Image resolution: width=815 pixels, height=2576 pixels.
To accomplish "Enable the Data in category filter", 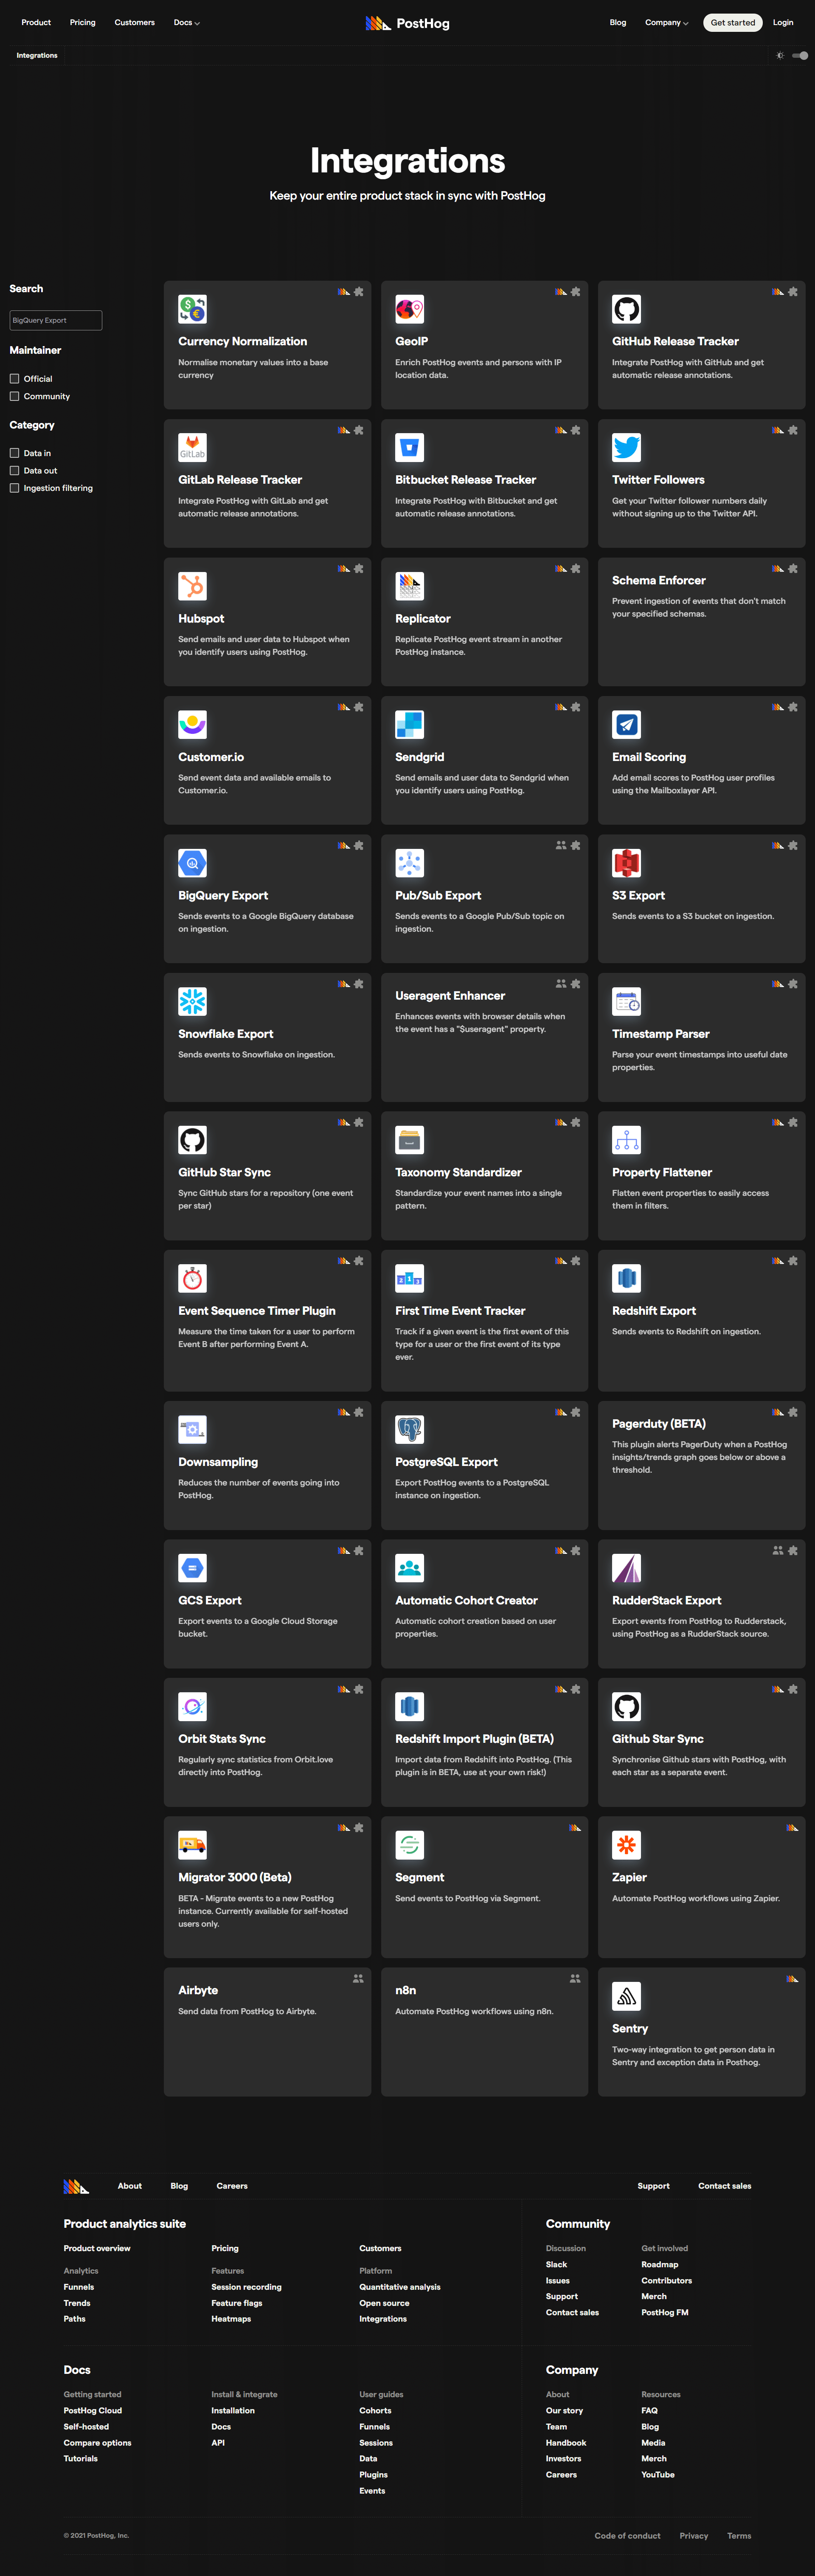I will click(14, 453).
